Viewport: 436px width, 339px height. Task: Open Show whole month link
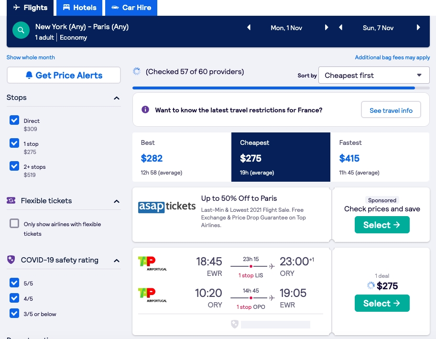(31, 57)
